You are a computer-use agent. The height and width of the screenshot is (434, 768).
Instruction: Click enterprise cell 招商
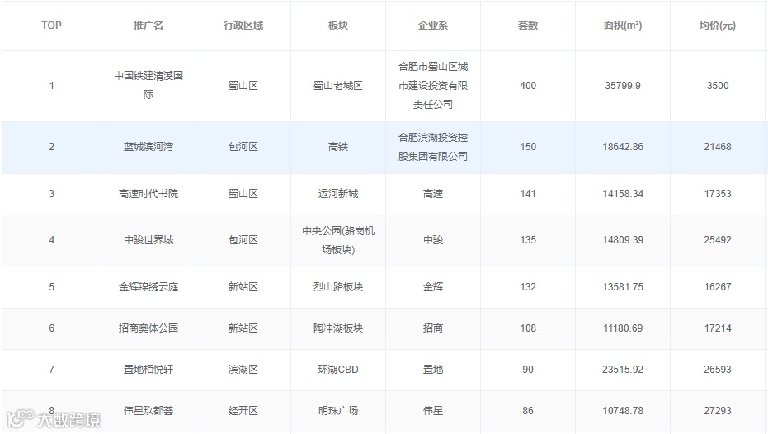tap(433, 328)
